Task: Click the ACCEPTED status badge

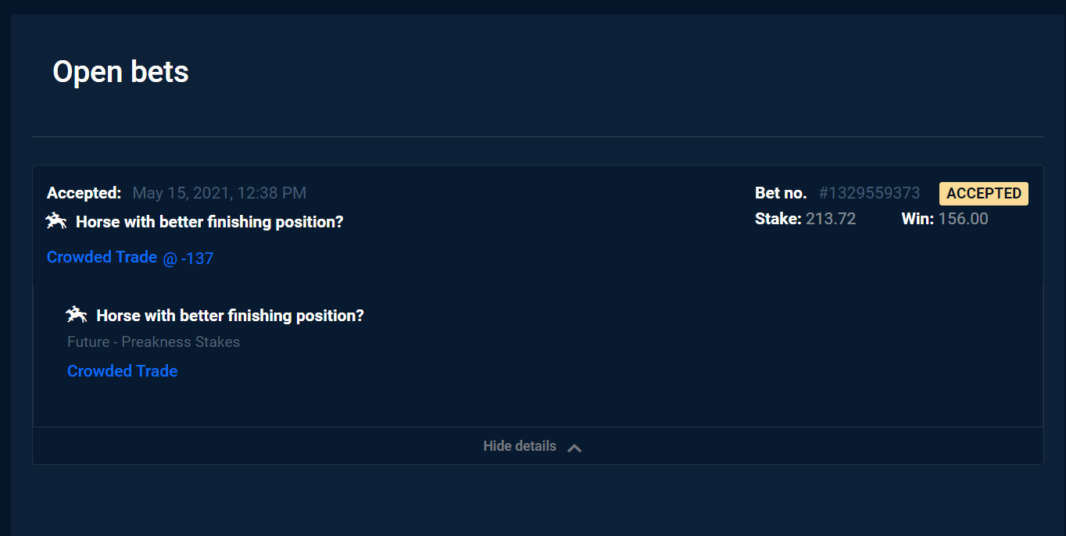Action: [x=983, y=194]
